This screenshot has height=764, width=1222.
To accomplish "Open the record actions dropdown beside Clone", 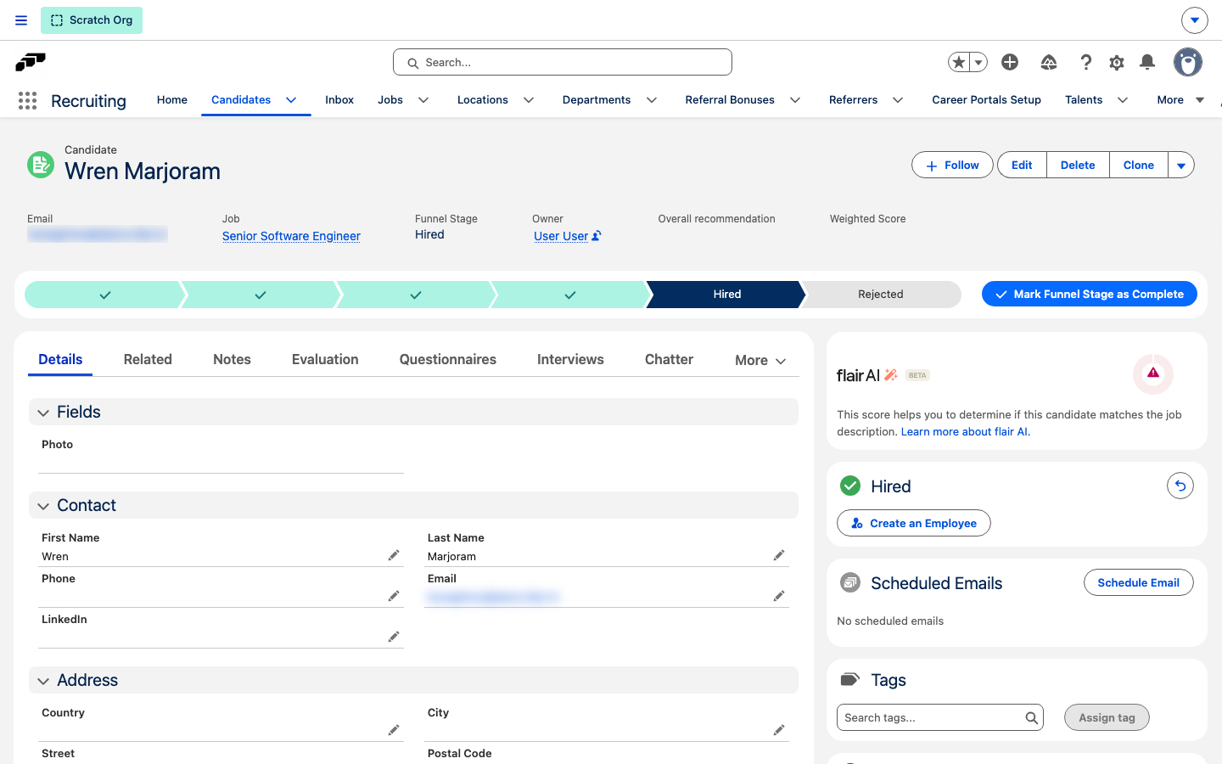I will point(1181,166).
